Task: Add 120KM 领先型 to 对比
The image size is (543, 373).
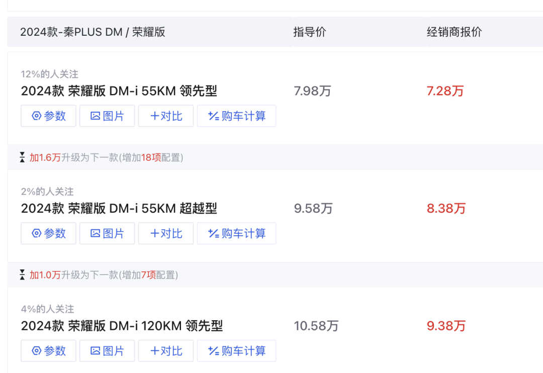Action: pos(166,351)
